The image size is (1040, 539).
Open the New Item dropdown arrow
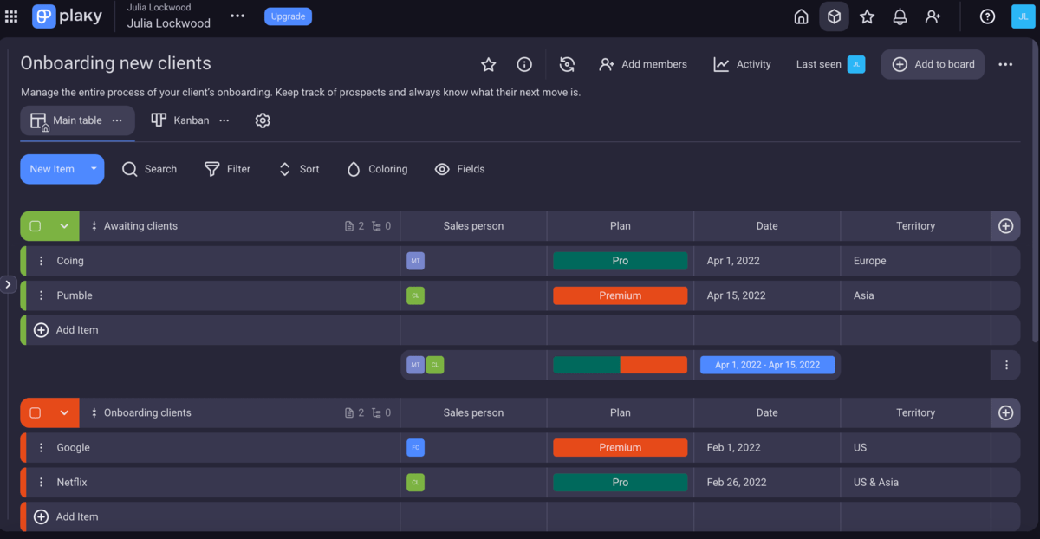[93, 169]
